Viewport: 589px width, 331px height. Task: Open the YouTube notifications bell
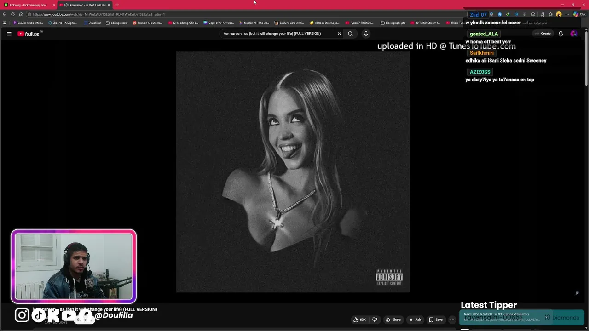pyautogui.click(x=560, y=34)
